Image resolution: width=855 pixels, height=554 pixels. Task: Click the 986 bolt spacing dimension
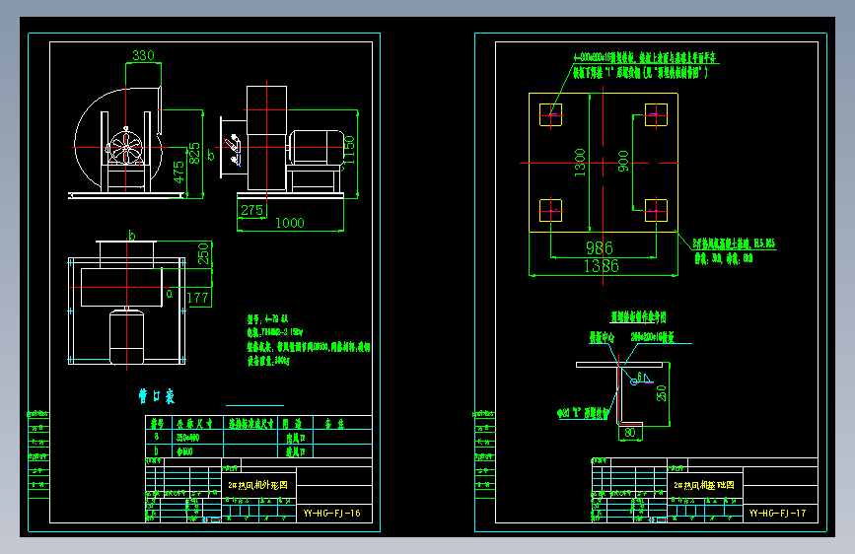pos(600,248)
